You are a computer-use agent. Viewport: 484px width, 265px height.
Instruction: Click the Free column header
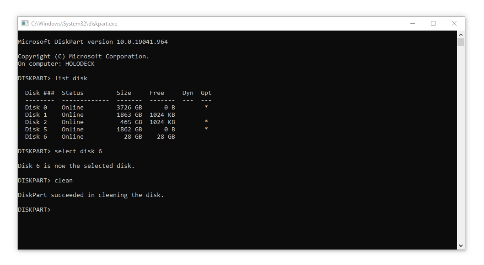tap(157, 93)
